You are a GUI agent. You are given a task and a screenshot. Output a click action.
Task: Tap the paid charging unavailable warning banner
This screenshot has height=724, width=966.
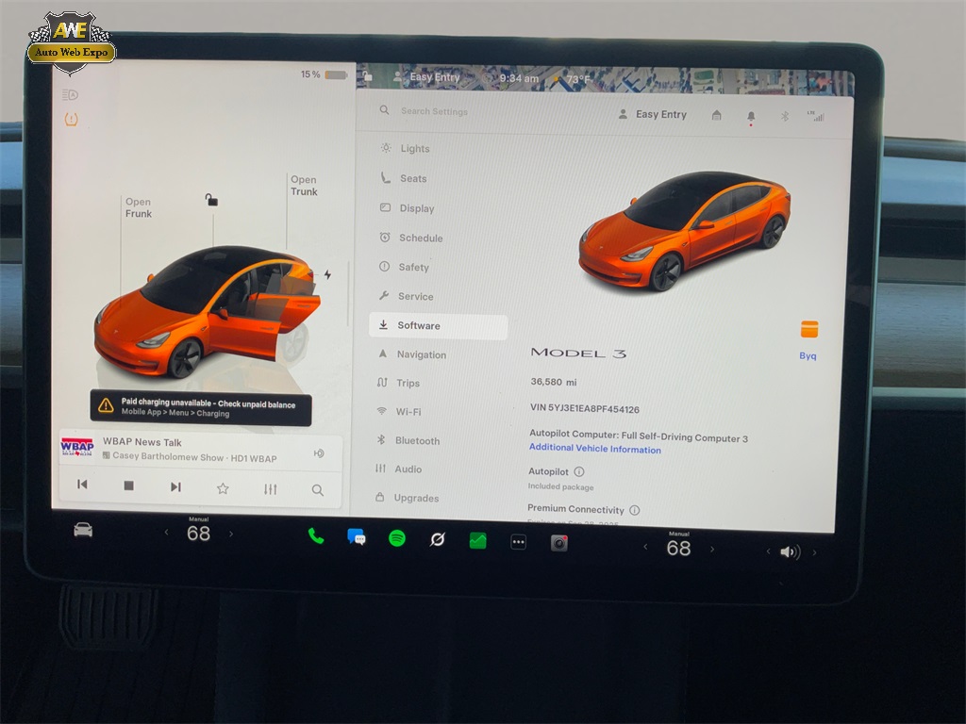pos(201,407)
